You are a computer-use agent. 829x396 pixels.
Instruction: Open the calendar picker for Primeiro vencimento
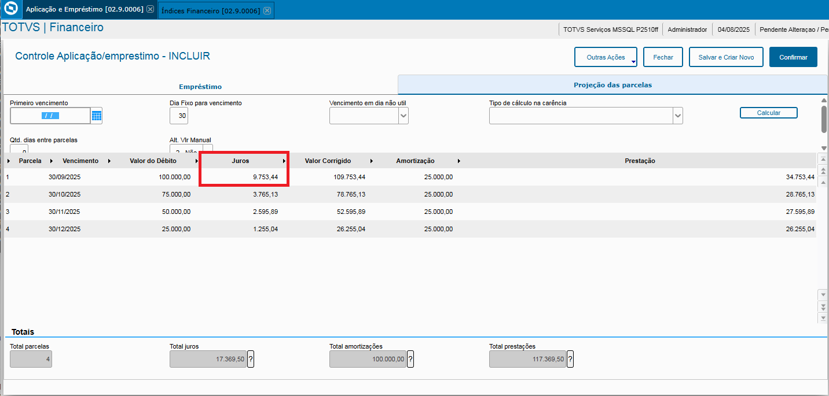(97, 116)
